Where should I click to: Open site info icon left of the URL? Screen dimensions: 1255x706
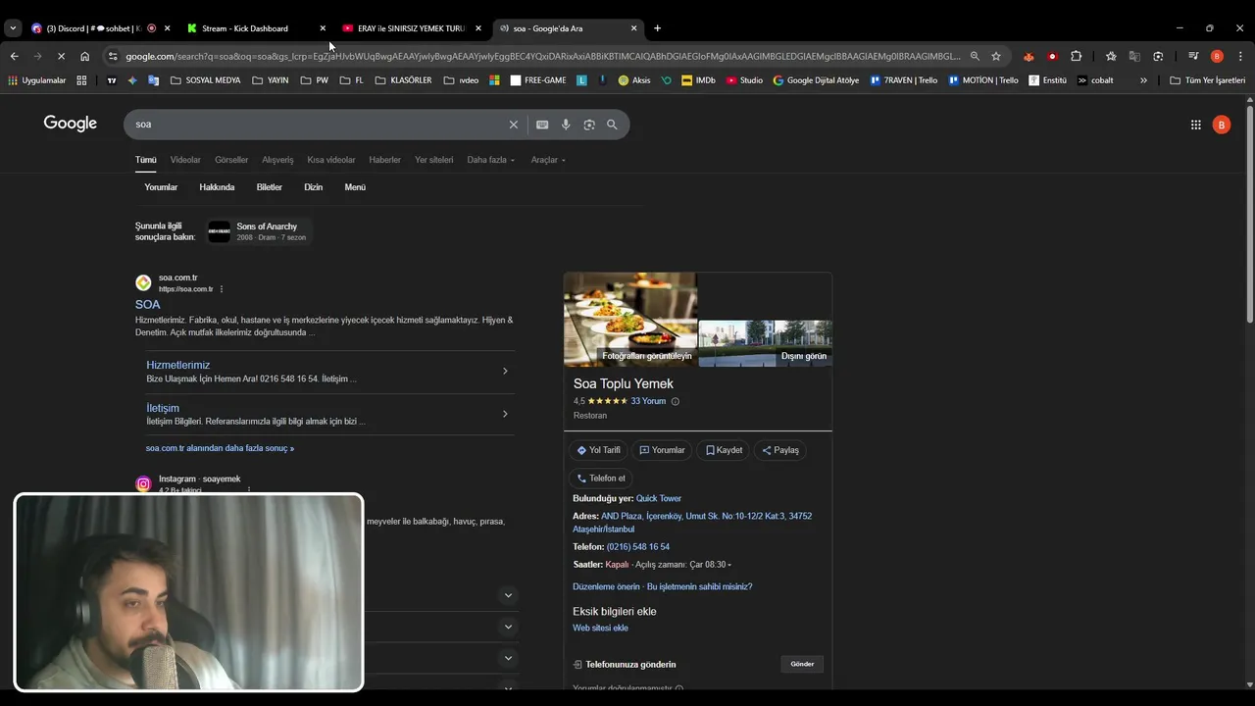pos(113,56)
